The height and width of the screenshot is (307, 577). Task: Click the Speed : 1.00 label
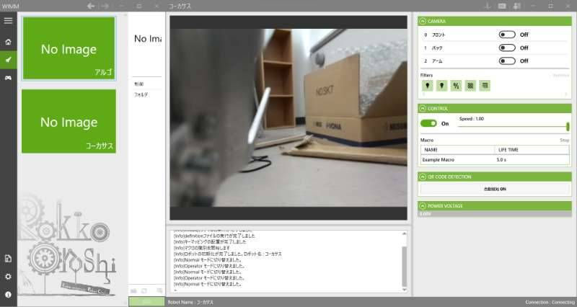tap(472, 119)
